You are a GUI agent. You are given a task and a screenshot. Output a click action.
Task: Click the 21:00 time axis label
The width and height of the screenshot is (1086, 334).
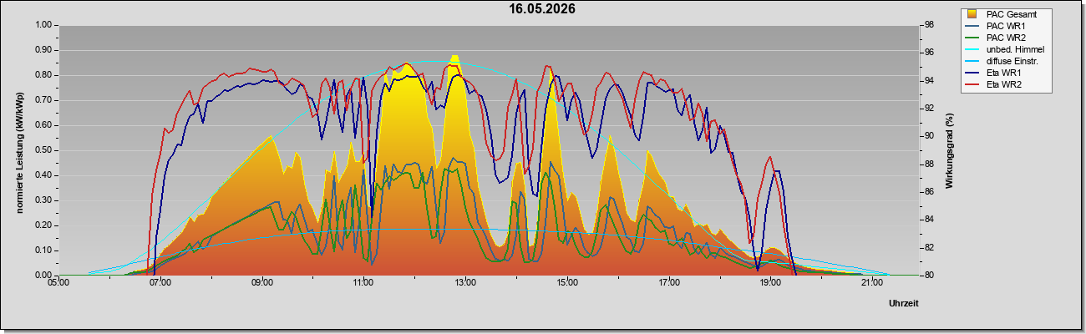(870, 284)
